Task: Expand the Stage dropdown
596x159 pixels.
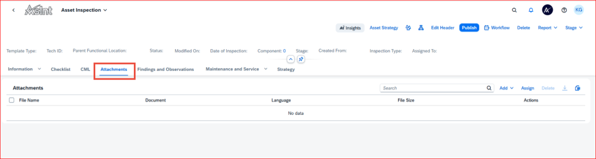Action: [x=574, y=28]
